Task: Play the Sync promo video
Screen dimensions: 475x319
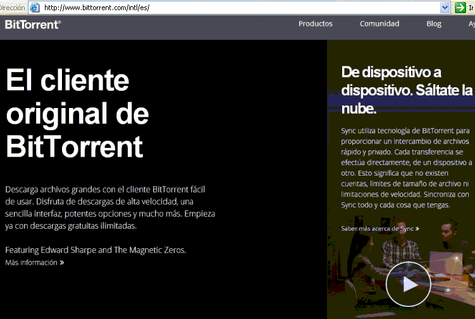Action: point(408,284)
